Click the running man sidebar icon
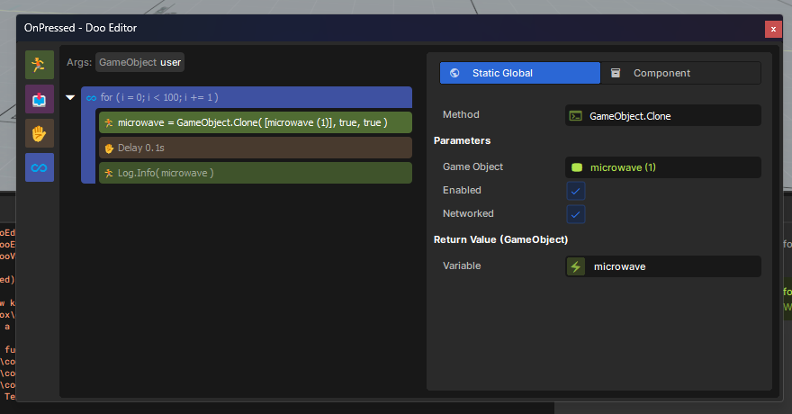792x414 pixels. [39, 64]
